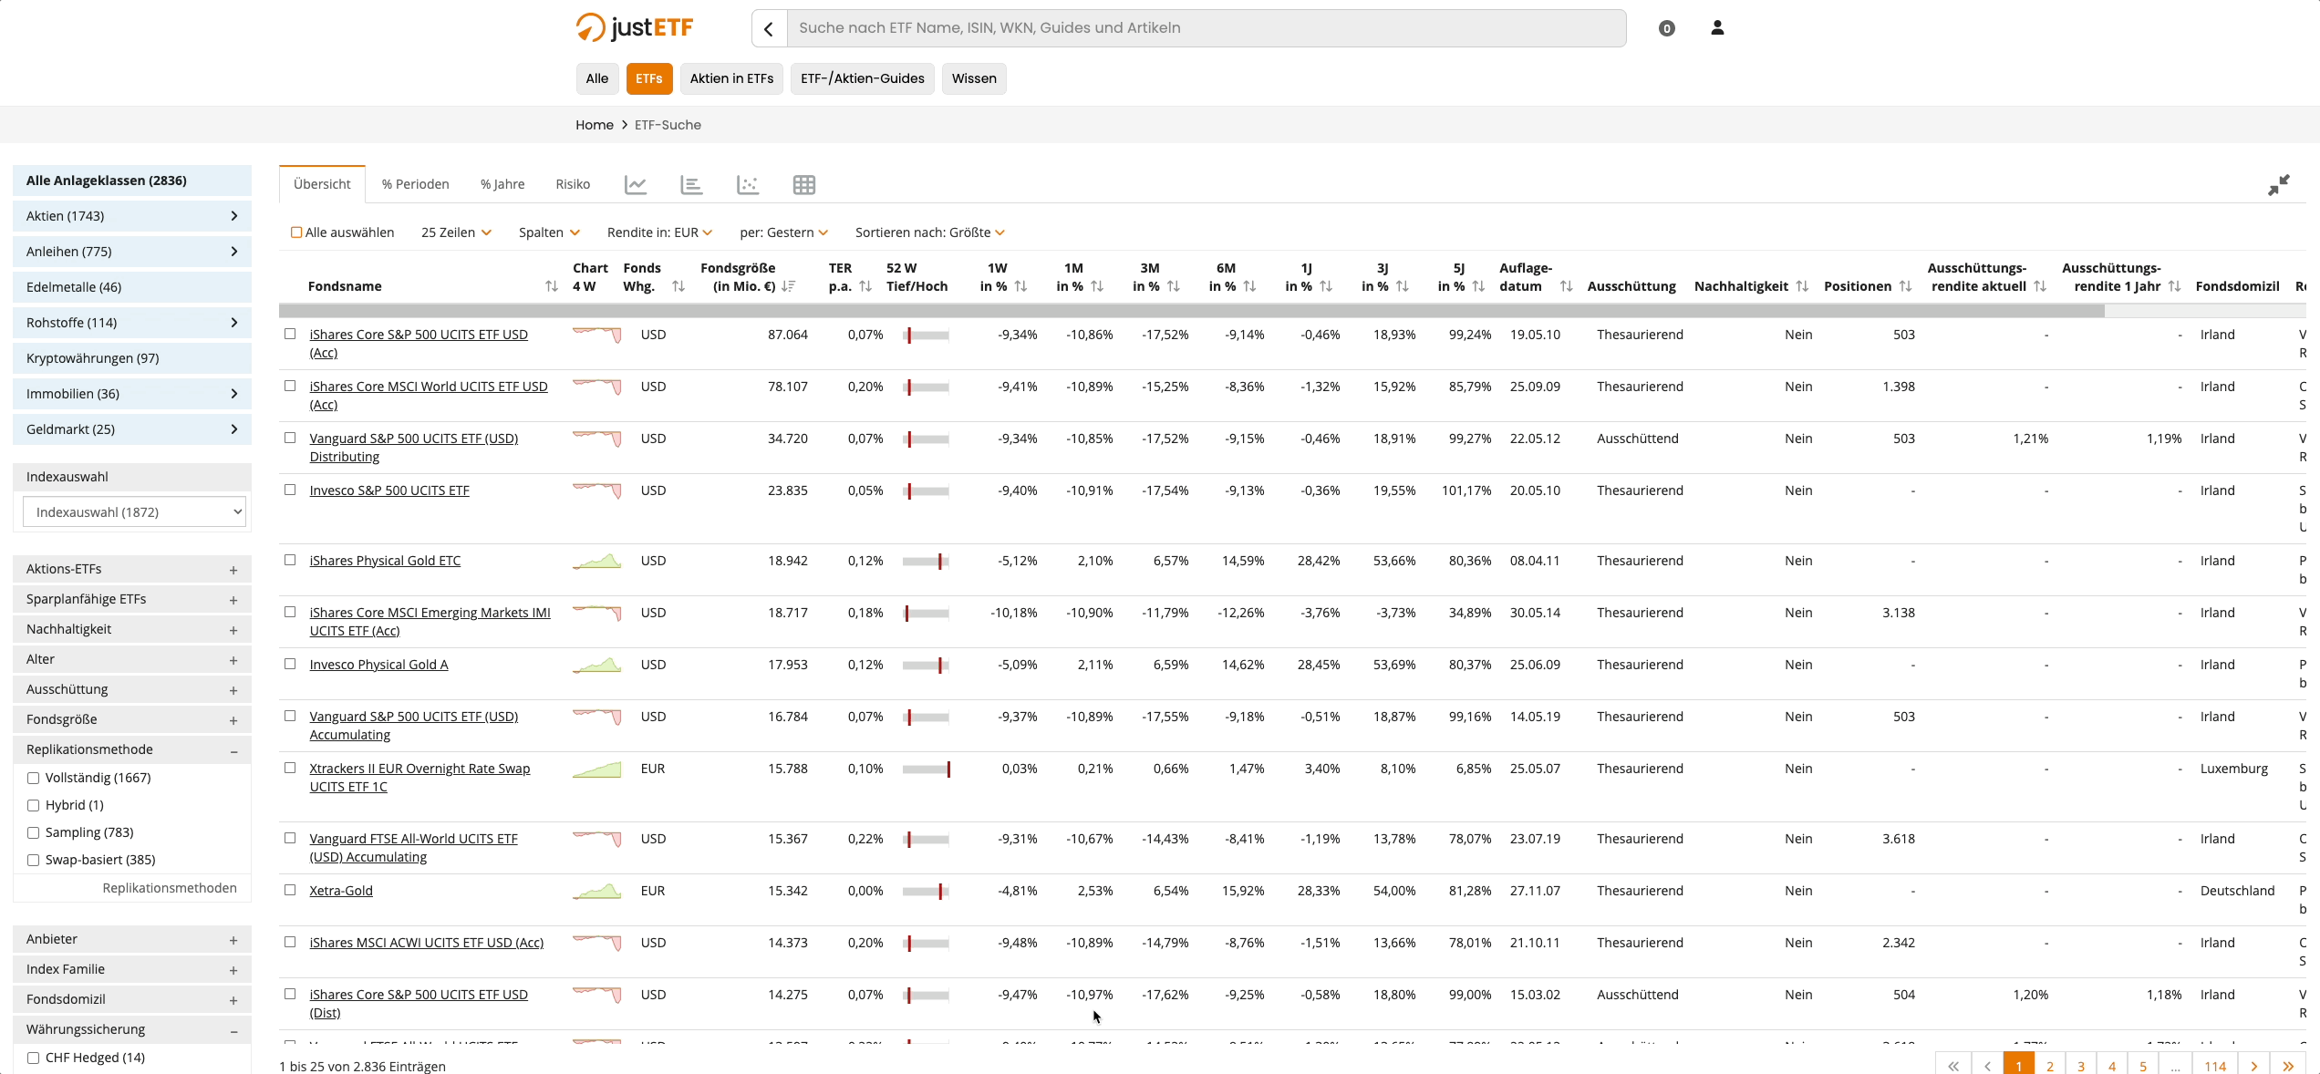Expand the Anbieter filter section
The height and width of the screenshot is (1074, 2320).
(x=132, y=939)
